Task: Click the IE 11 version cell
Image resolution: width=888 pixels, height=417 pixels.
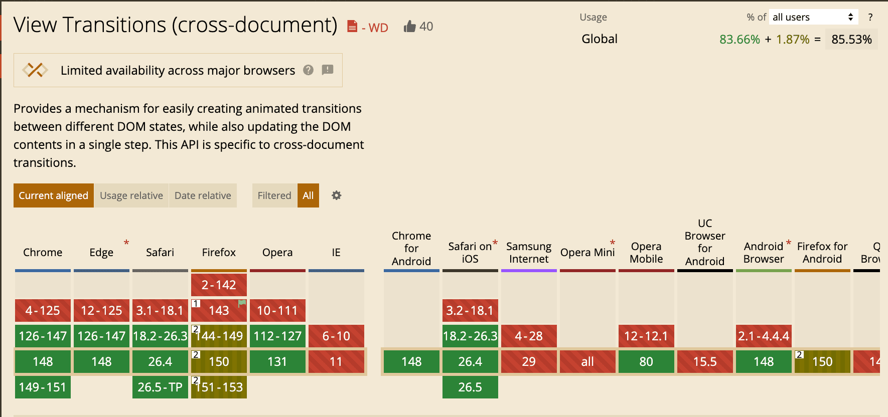Action: click(x=336, y=362)
